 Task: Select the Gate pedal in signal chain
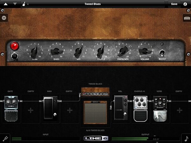coord(11,109)
